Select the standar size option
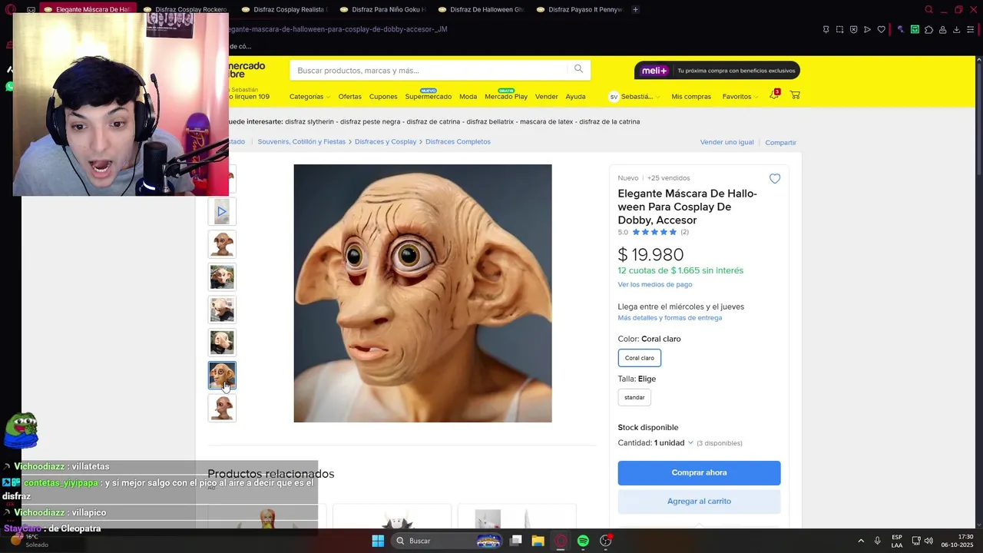The height and width of the screenshot is (553, 983). (x=634, y=397)
